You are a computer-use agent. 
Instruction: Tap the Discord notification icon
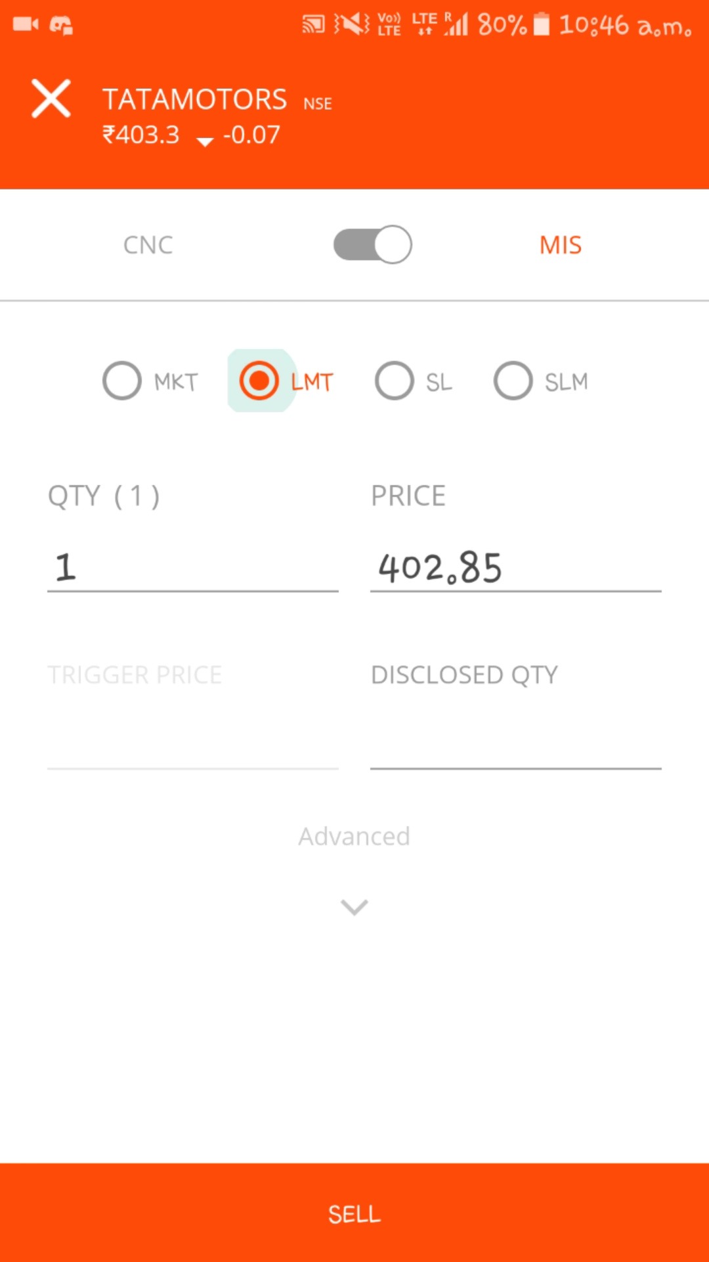click(61, 25)
